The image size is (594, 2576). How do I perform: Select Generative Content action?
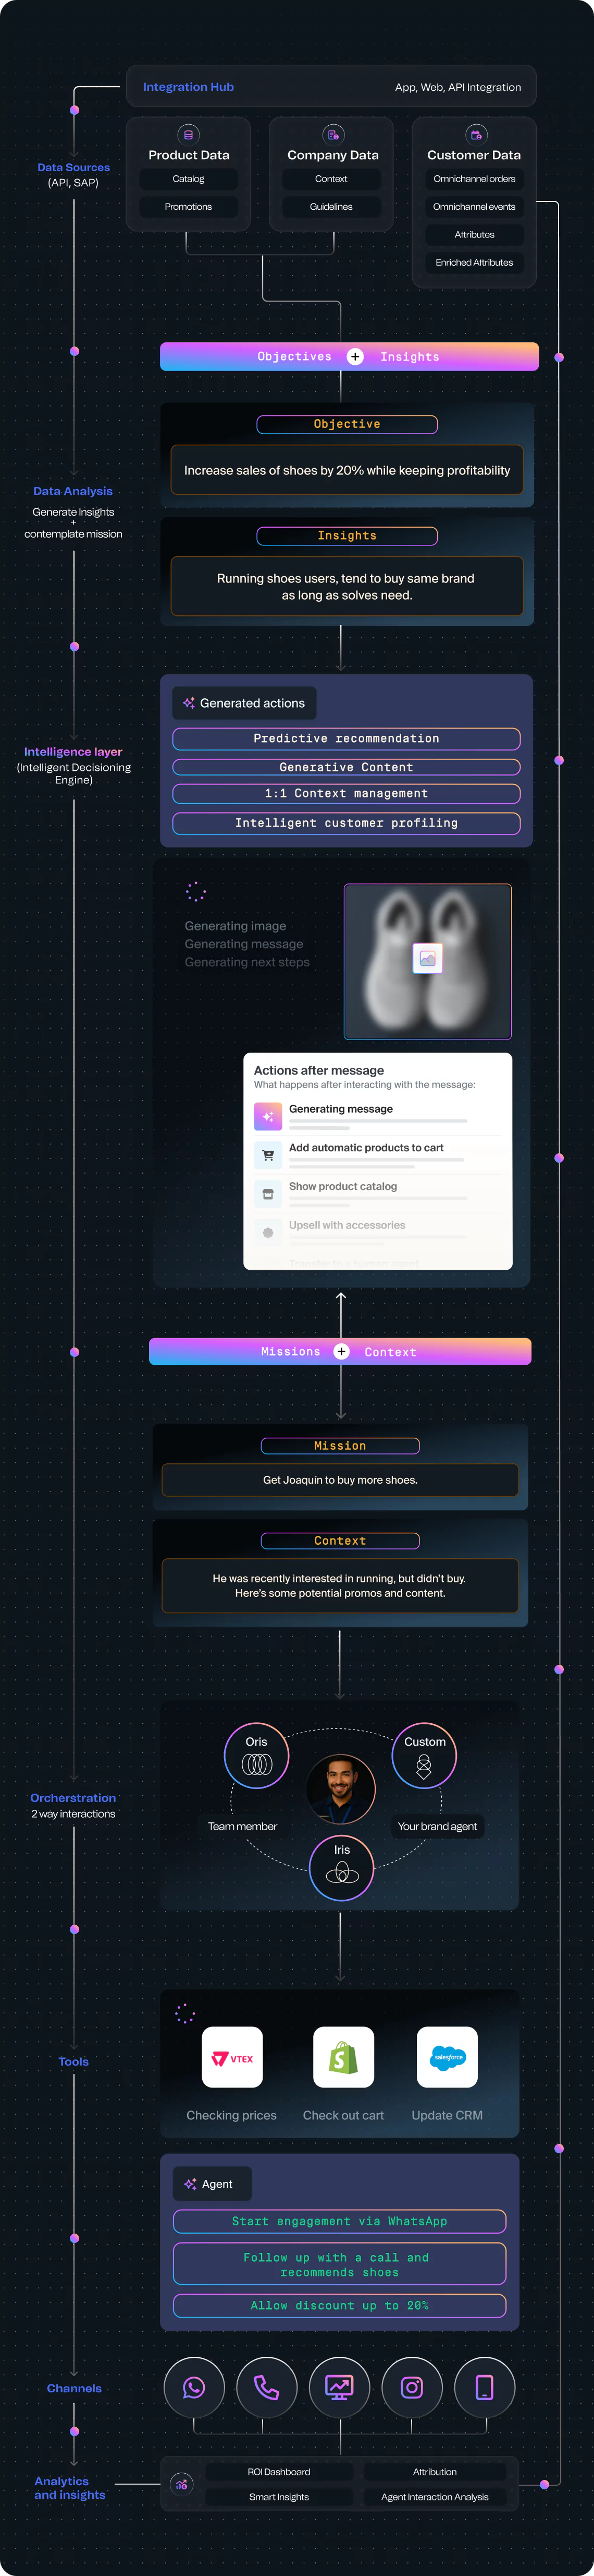(x=346, y=767)
